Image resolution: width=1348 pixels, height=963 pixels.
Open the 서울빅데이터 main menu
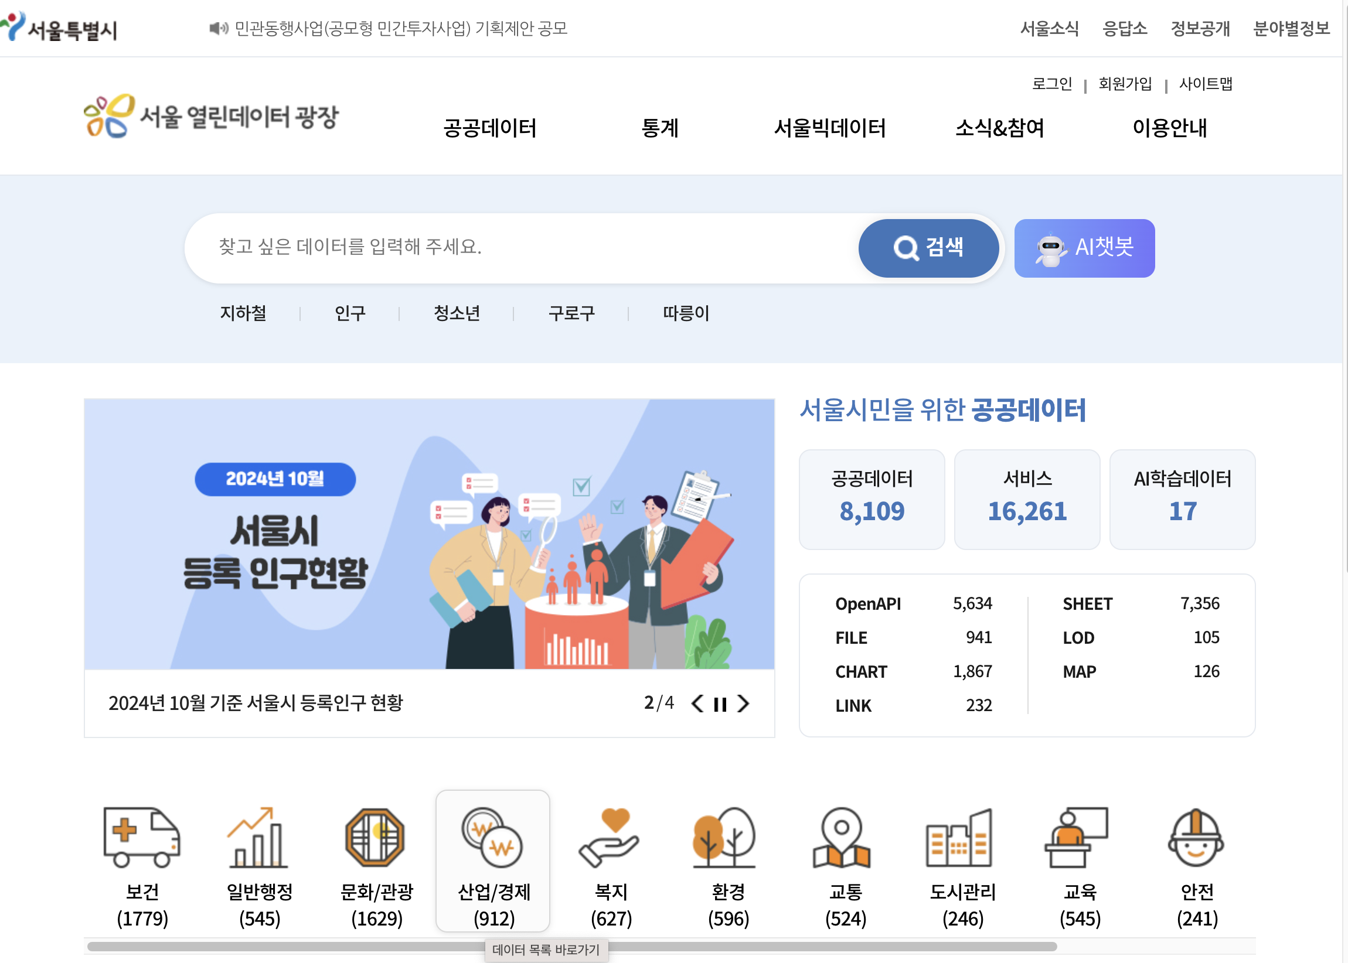coord(829,128)
